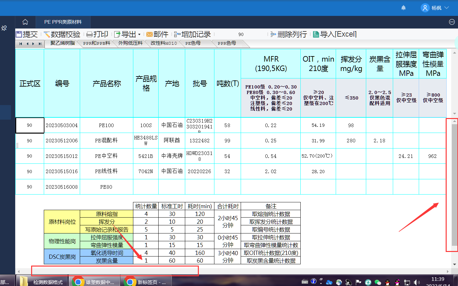Select cell PE混配料

tap(106, 140)
